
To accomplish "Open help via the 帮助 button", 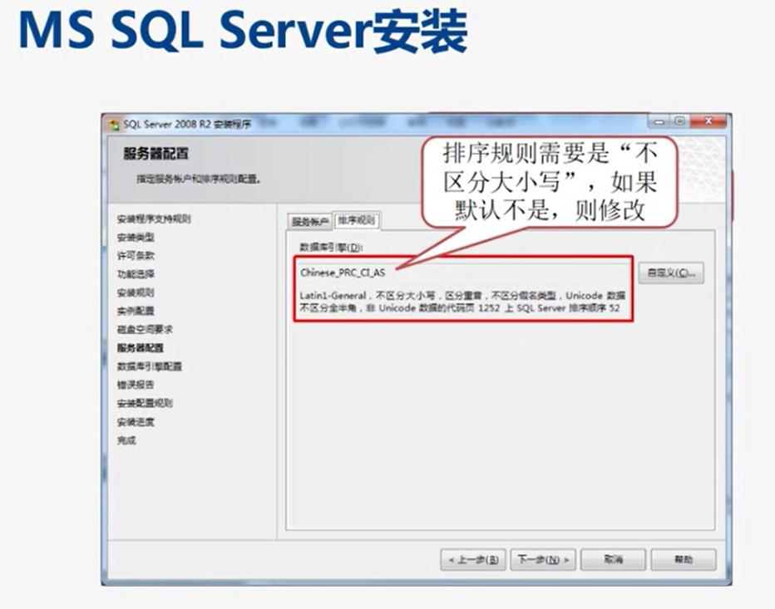I will (x=683, y=559).
